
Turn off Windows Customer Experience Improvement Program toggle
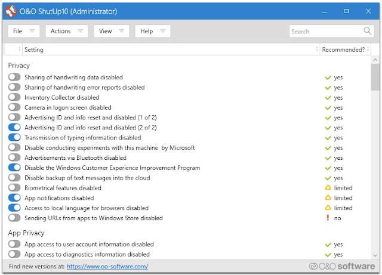coord(14,168)
